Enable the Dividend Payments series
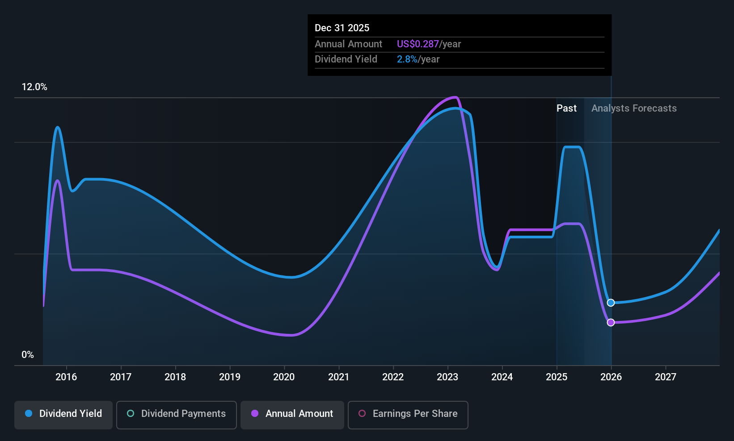 (x=177, y=415)
